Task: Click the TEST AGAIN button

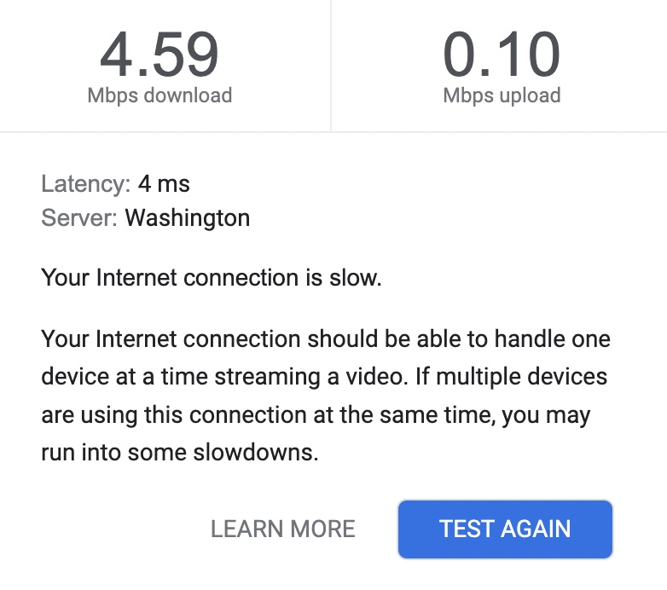Action: [505, 529]
